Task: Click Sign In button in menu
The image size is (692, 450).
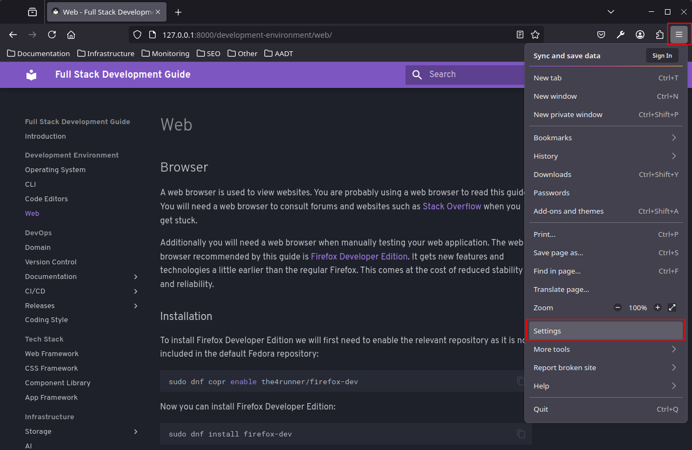Action: pyautogui.click(x=662, y=56)
